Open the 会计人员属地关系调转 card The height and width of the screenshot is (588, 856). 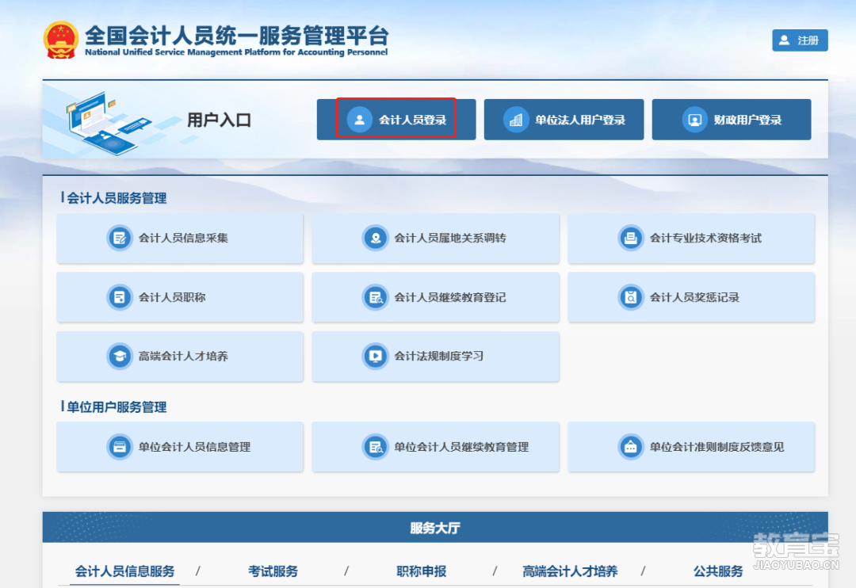point(436,239)
